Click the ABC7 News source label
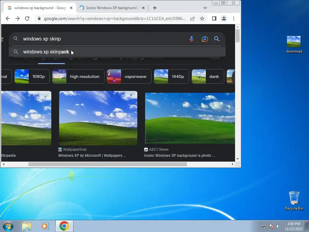The height and width of the screenshot is (232, 309). 156,150
